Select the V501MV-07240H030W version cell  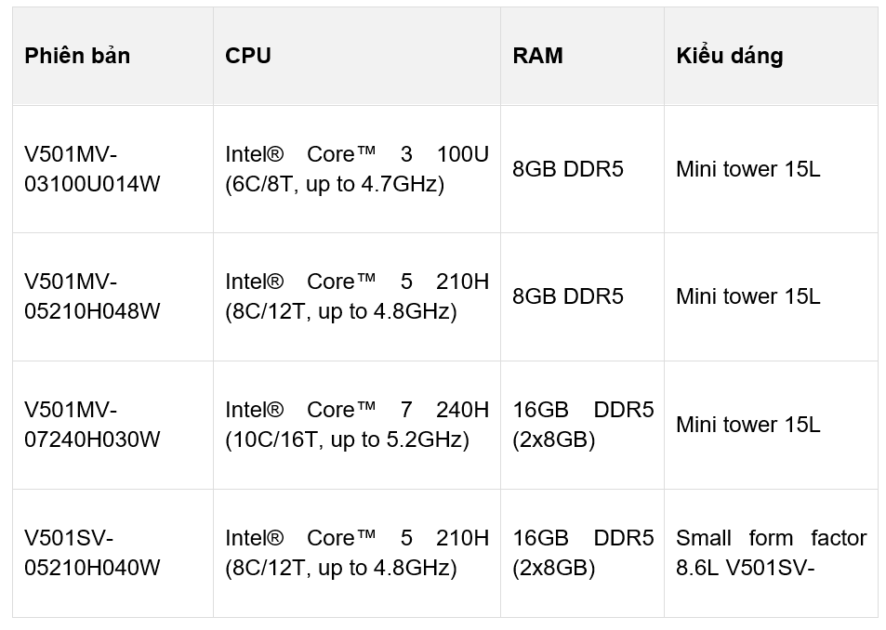point(92,425)
